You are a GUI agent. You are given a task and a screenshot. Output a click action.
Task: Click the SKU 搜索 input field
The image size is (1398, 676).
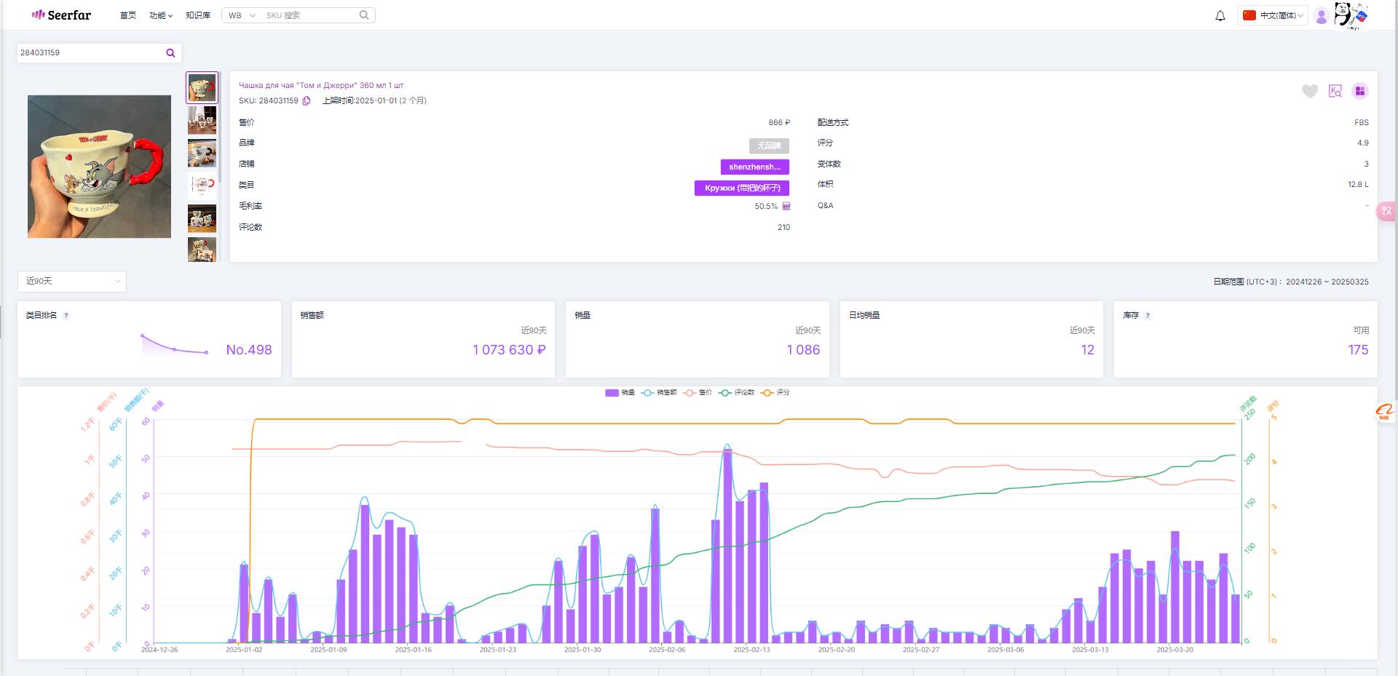[309, 15]
